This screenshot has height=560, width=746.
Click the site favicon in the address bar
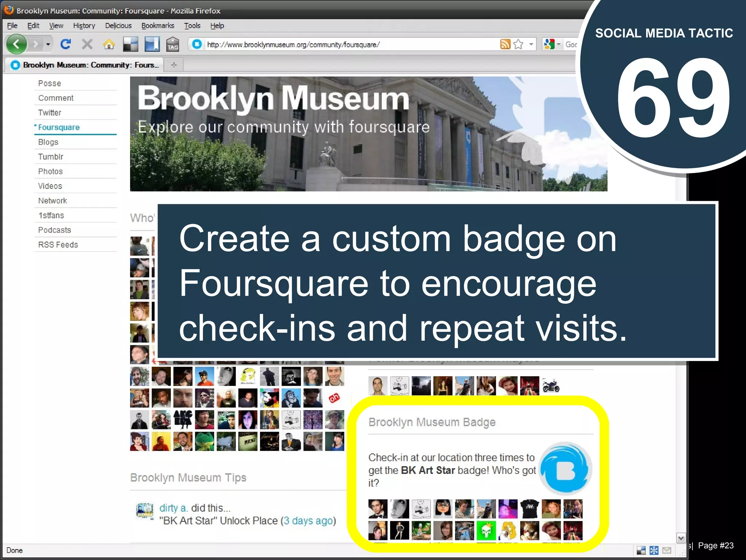pyautogui.click(x=197, y=44)
